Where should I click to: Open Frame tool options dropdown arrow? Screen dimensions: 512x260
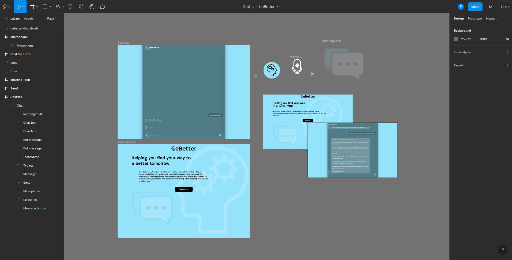[x=37, y=7]
